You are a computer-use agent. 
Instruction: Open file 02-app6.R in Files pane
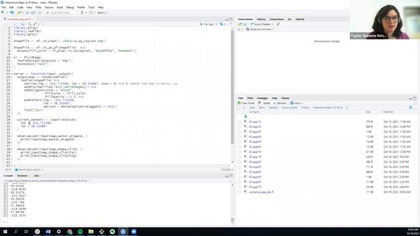[x=255, y=147]
